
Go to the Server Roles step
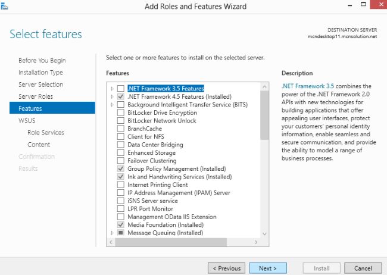tap(36, 96)
